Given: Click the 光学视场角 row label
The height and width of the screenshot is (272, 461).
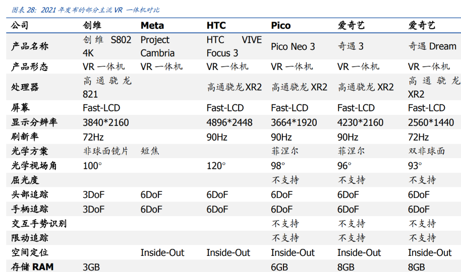Looking at the screenshot, I should [34, 166].
